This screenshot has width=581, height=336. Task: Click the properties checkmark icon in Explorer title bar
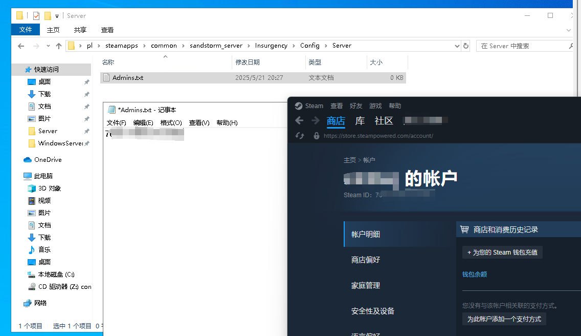point(36,15)
